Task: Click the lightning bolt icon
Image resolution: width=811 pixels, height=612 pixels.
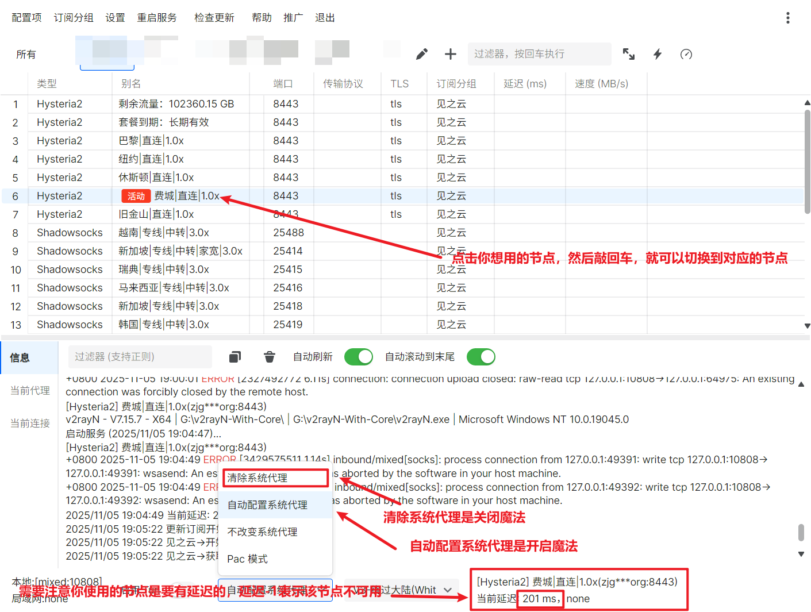Action: [658, 54]
